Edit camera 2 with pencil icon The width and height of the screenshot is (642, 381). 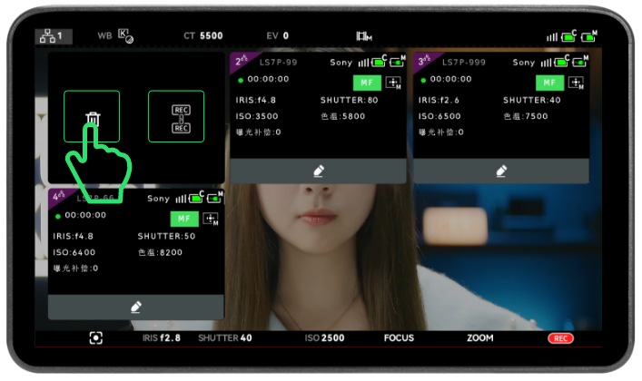coord(319,171)
